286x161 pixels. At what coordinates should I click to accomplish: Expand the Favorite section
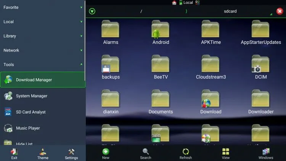click(x=43, y=7)
